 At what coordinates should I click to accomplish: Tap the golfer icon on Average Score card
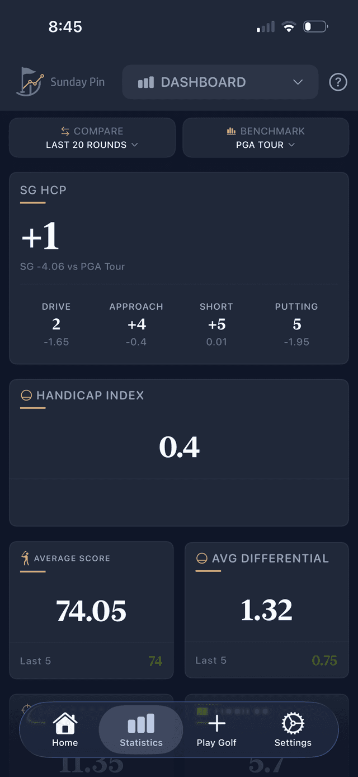[x=25, y=558]
